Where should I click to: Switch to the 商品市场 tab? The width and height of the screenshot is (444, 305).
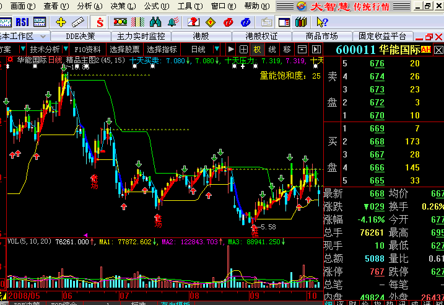321,37
